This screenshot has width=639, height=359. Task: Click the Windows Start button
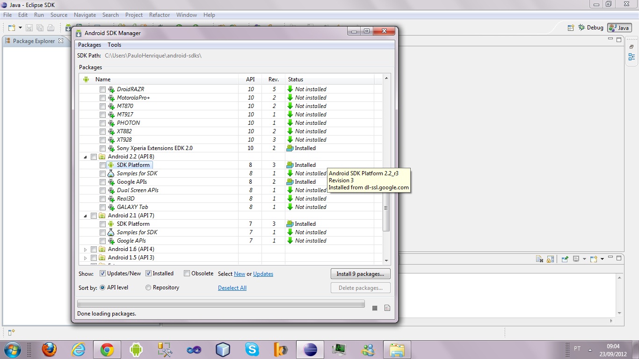tap(12, 350)
